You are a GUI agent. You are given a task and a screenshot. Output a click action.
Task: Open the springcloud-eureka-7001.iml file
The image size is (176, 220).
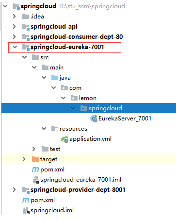(80, 180)
